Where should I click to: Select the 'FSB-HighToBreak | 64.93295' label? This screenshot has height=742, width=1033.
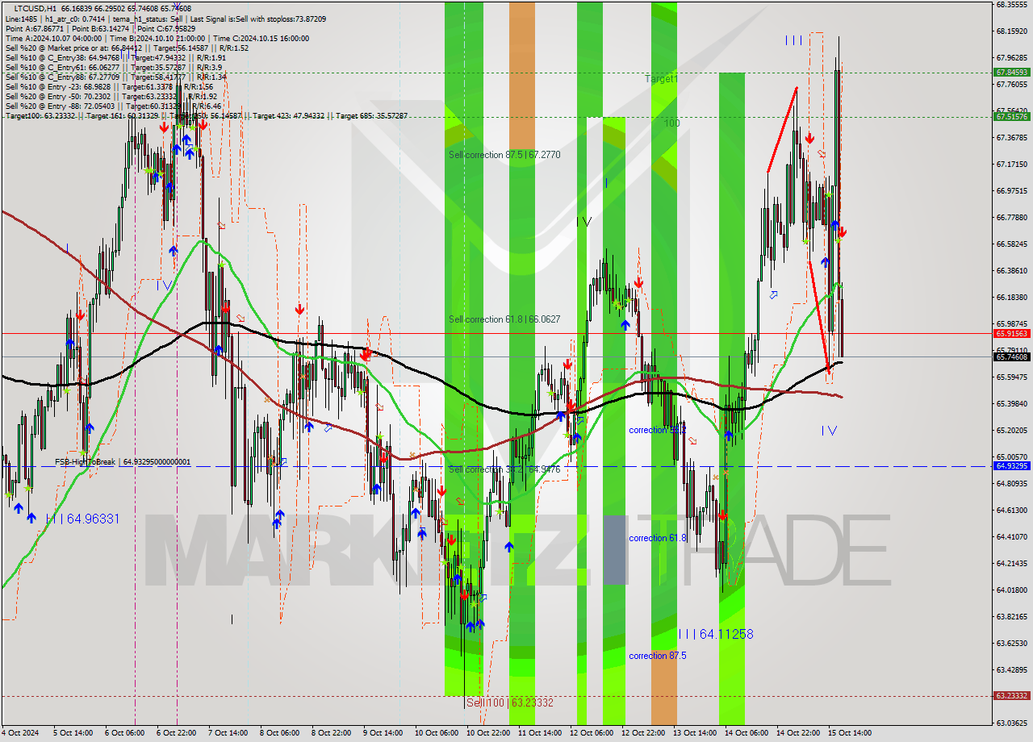tap(123, 462)
